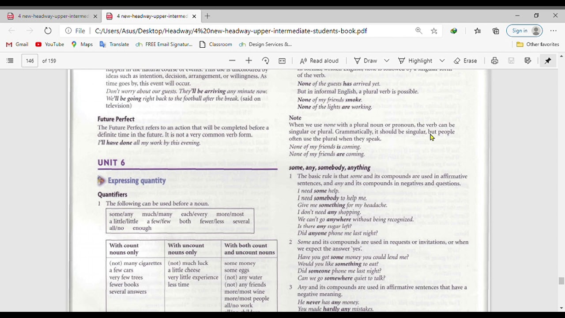Open the Collections panel
The width and height of the screenshot is (565, 318).
pyautogui.click(x=496, y=31)
